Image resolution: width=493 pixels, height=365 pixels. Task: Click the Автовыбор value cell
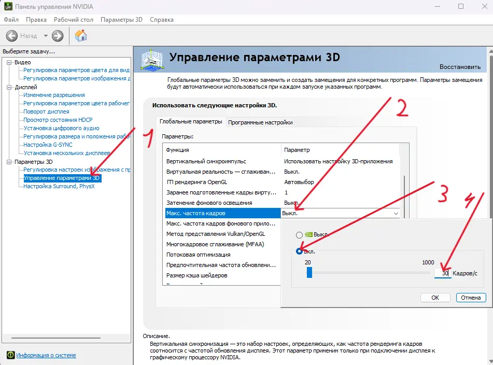pyautogui.click(x=299, y=182)
